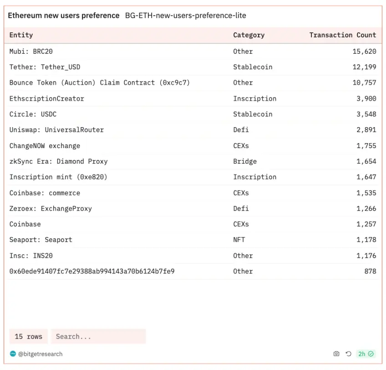This screenshot has height=370, width=386.
Task: Click the zkSync Era: Diamond Proxy cell
Action: (x=58, y=161)
